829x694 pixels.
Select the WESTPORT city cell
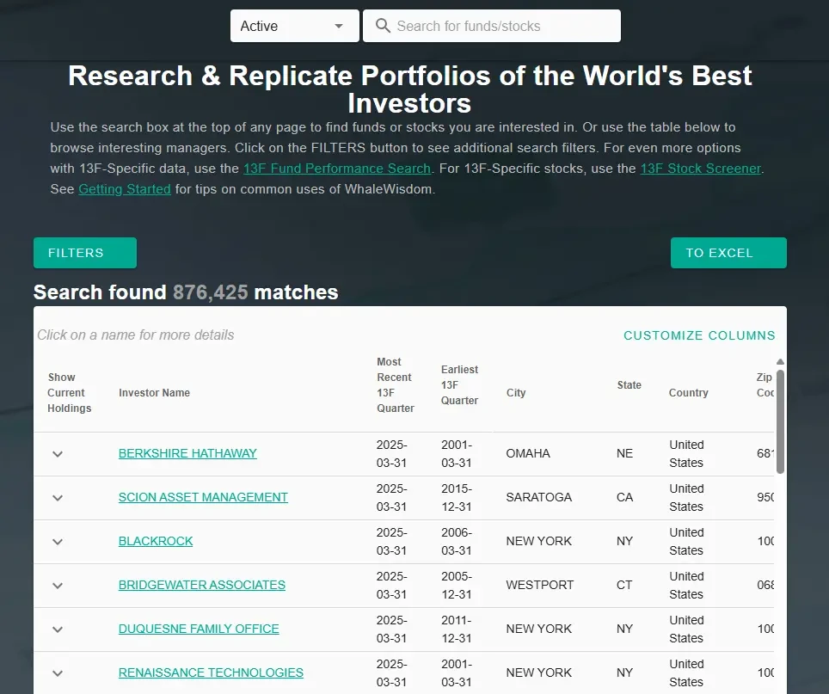pyautogui.click(x=540, y=585)
